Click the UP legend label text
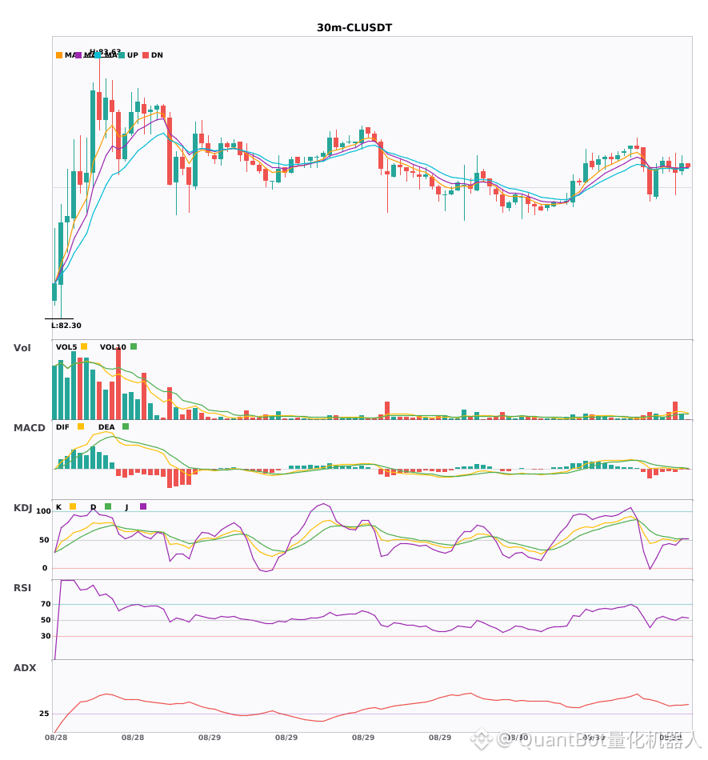 point(133,55)
